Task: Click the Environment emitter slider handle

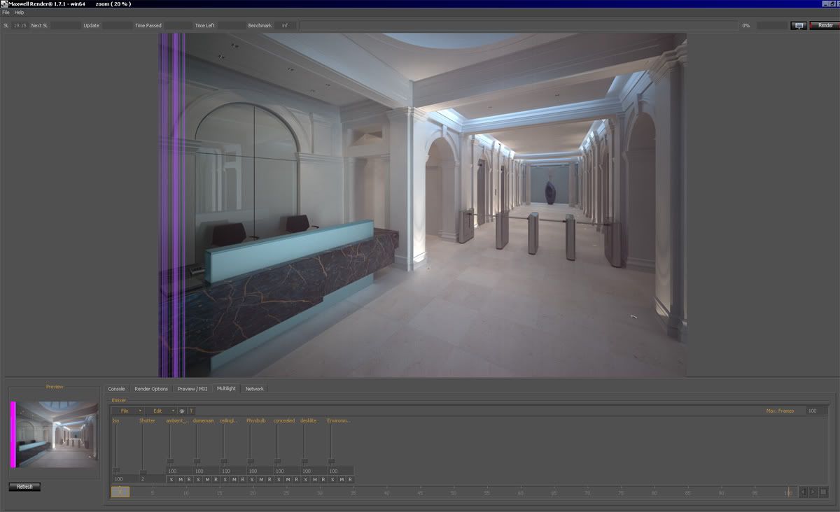Action: (331, 461)
